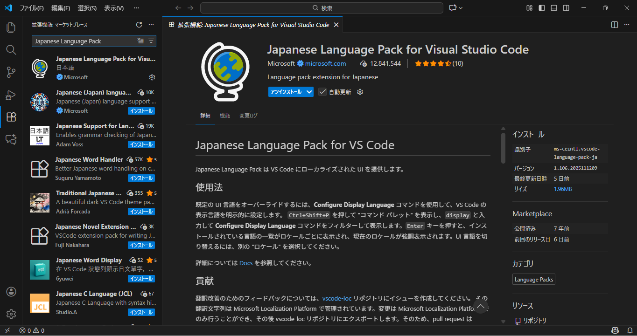The height and width of the screenshot is (336, 637).
Task: Open gear settings for Japanese Language Pack row
Action: [x=152, y=77]
